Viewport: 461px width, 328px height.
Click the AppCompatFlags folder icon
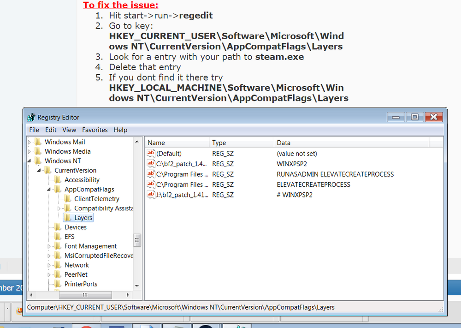58,189
